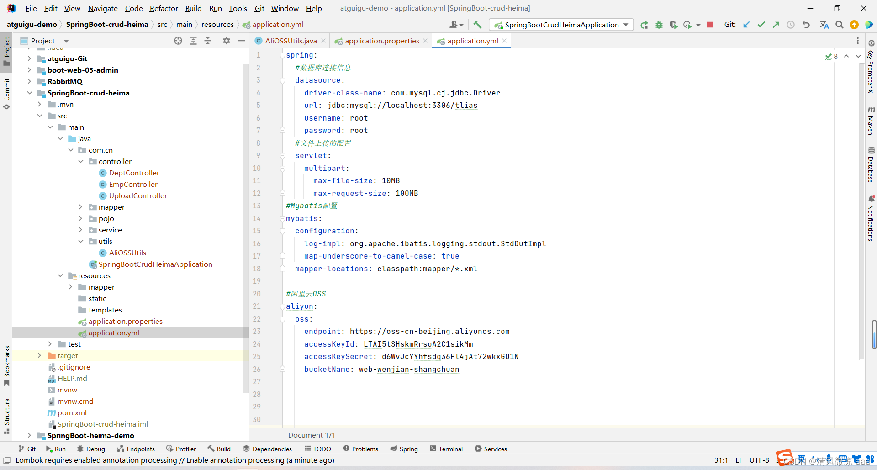Close the application.yml tab
This screenshot has height=470, width=877.
click(504, 41)
